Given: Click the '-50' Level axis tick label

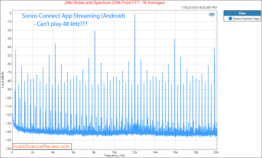Looking at the screenshot, I should (9, 56).
